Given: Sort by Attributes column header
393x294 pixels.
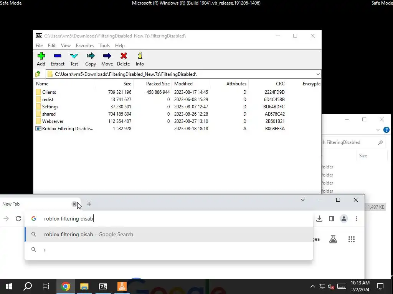Looking at the screenshot, I should coord(230,84).
